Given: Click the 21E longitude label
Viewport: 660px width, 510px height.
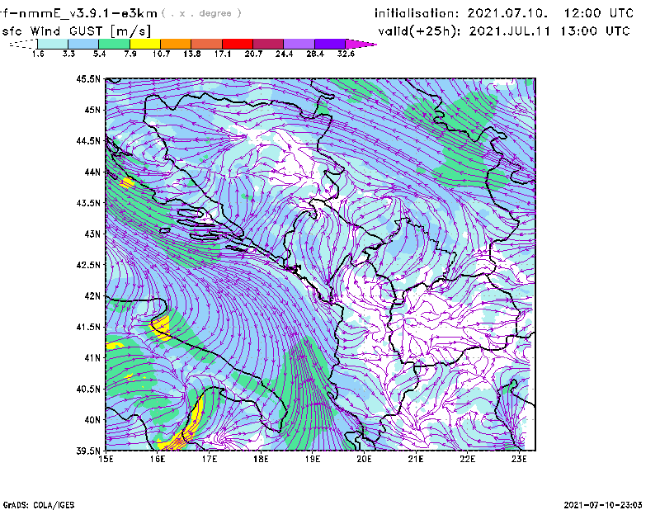Looking at the screenshot, I should click(x=416, y=459).
